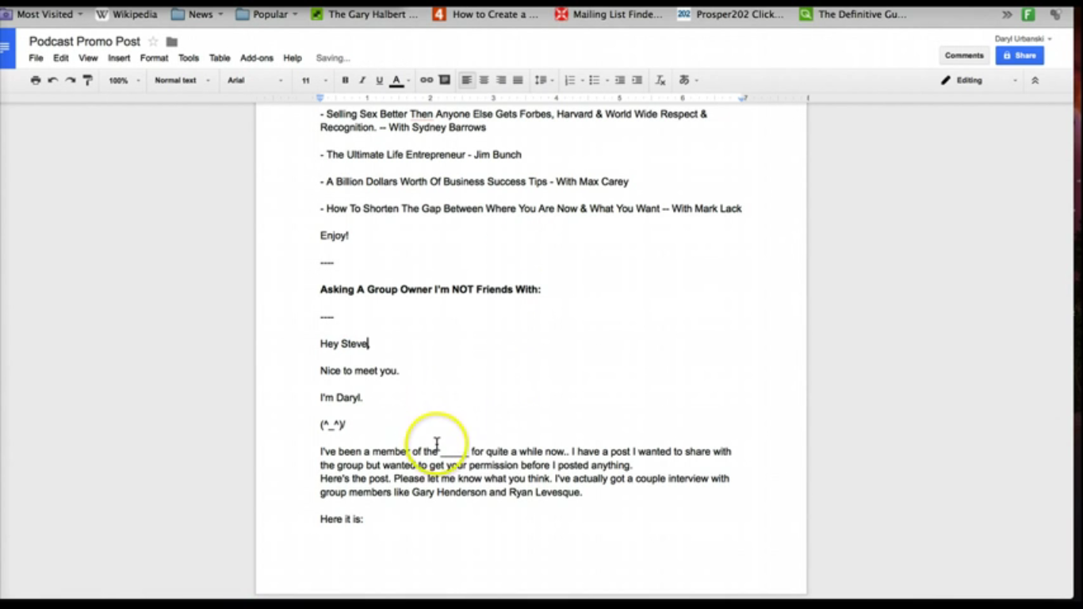Open the Prosper202 Click bookmark
The width and height of the screenshot is (1083, 609).
click(731, 14)
